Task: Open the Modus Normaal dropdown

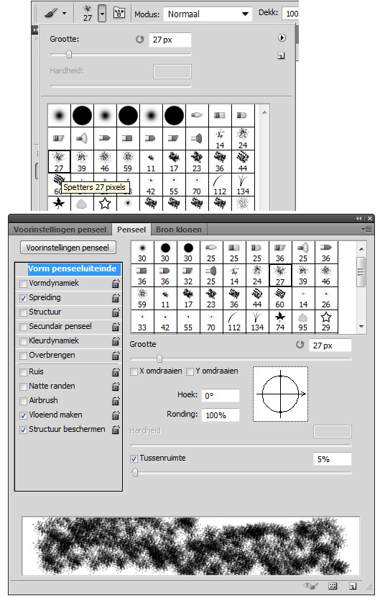Action: (208, 14)
